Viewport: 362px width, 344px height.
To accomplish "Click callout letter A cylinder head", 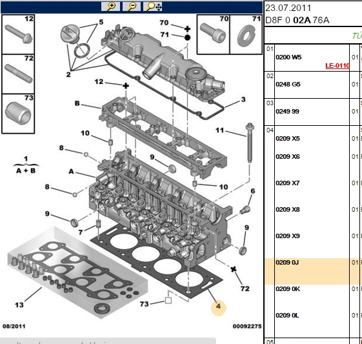I will point(72,171).
